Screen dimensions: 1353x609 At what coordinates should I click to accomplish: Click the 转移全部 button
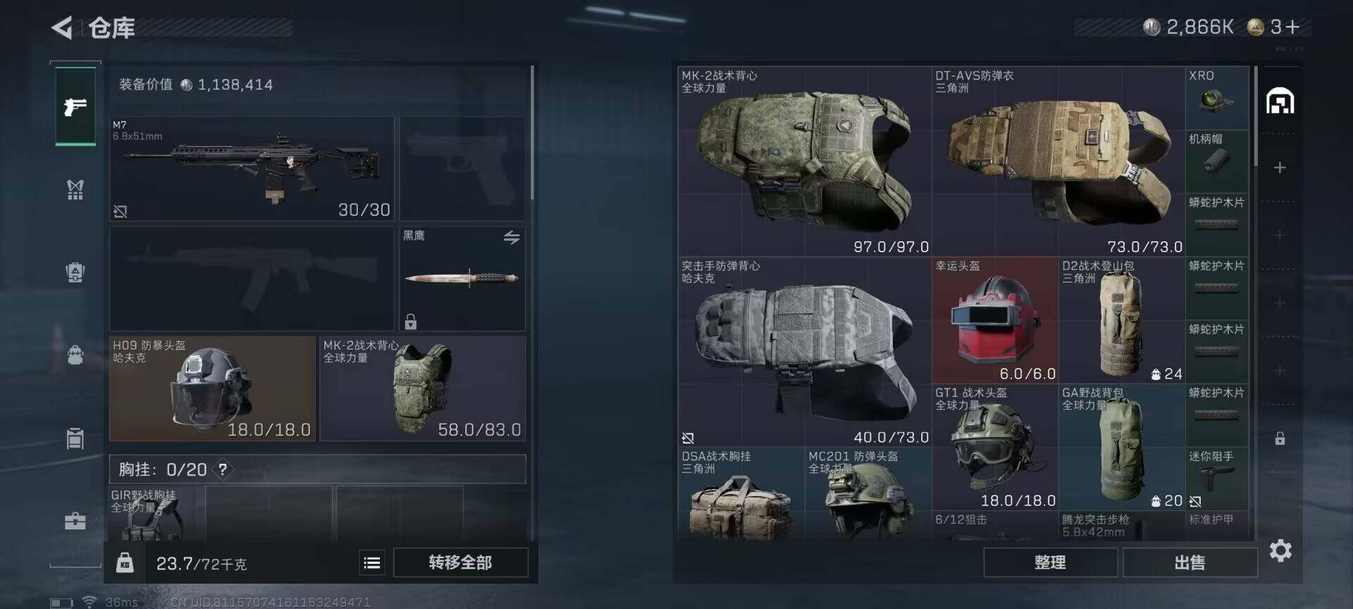point(460,562)
